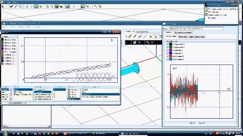Toggle the Ускорение 2 checkbox
The height and width of the screenshot is (136, 243).
[167, 59]
